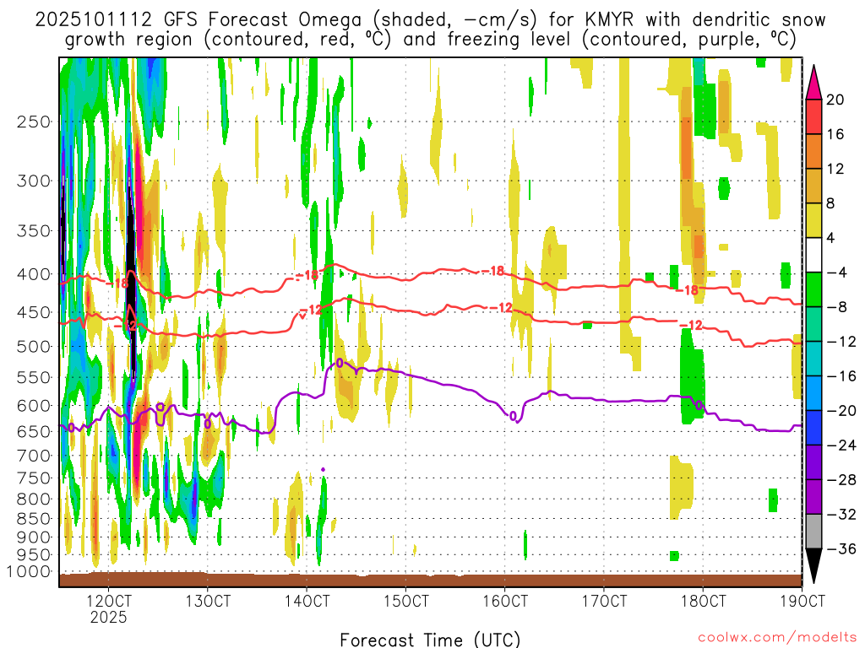
Task: Click the yellow 4 to 8 colorbar swatch
Action: [813, 220]
